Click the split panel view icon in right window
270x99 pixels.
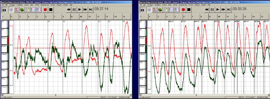tap(177, 10)
